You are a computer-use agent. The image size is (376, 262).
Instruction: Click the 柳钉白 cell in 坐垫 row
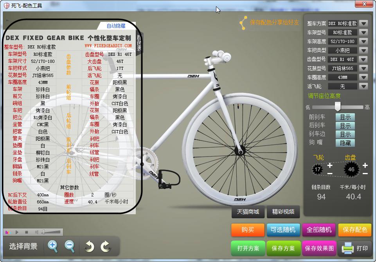(x=43, y=152)
